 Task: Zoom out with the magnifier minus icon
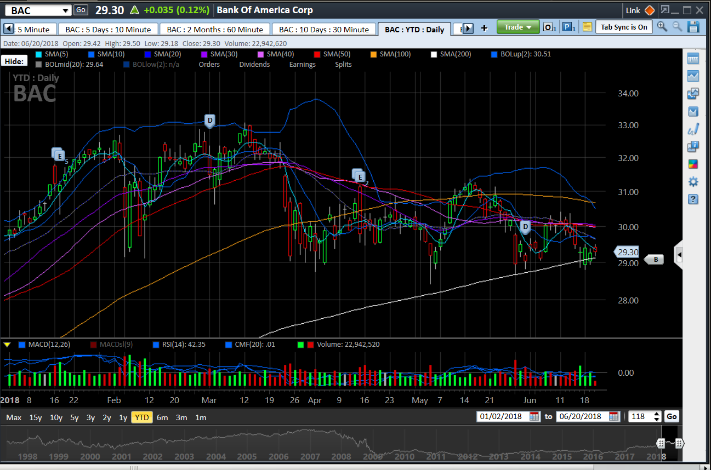click(678, 27)
